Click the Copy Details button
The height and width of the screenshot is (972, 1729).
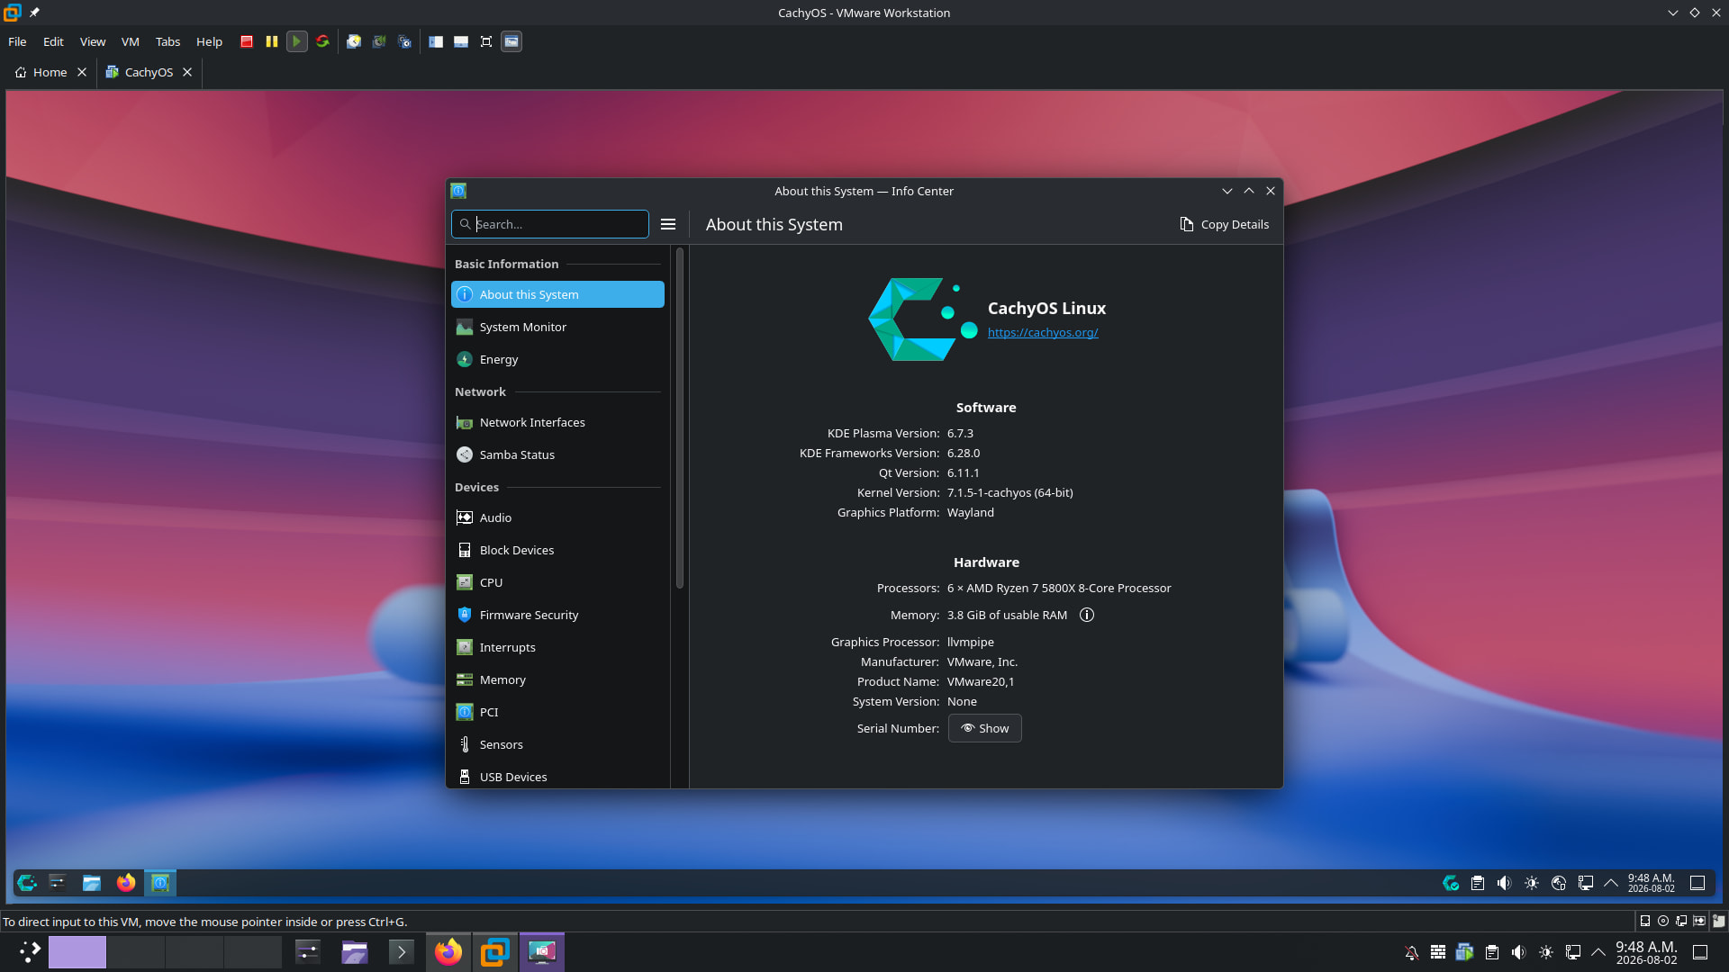coord(1225,224)
